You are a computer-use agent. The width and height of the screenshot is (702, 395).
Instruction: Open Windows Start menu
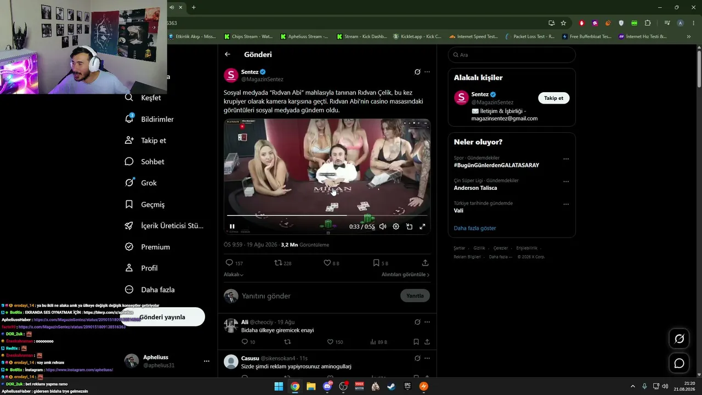click(x=279, y=386)
